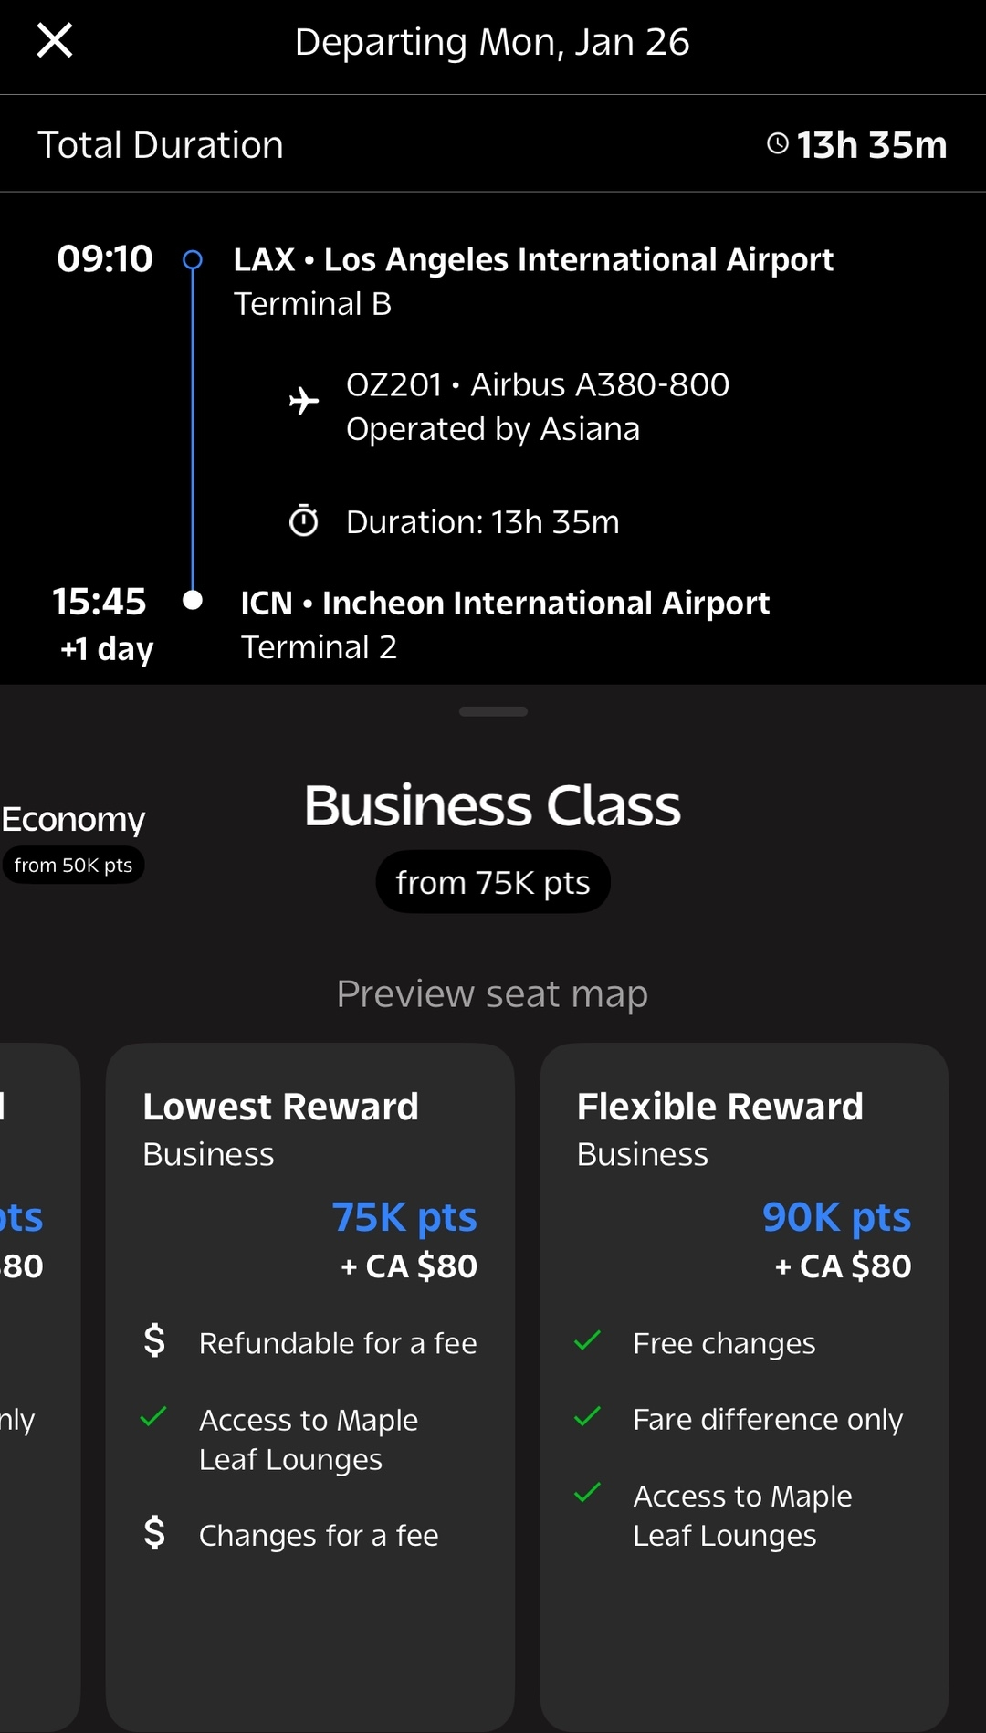Tap the LAX departure timeline dot
The height and width of the screenshot is (1733, 986).
[193, 260]
